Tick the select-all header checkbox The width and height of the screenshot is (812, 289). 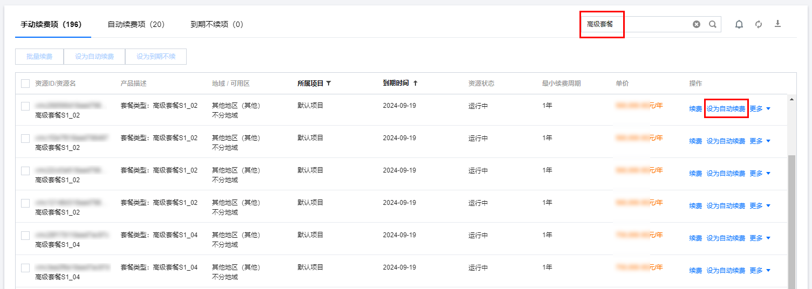coord(25,84)
